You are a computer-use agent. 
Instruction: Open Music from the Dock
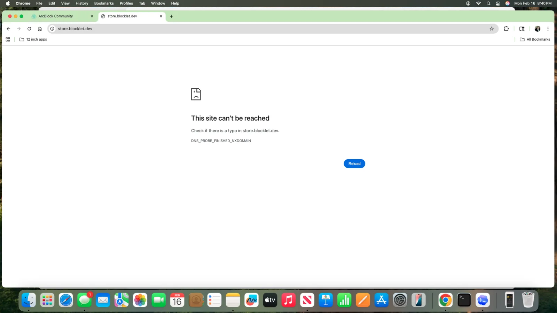pyautogui.click(x=289, y=300)
